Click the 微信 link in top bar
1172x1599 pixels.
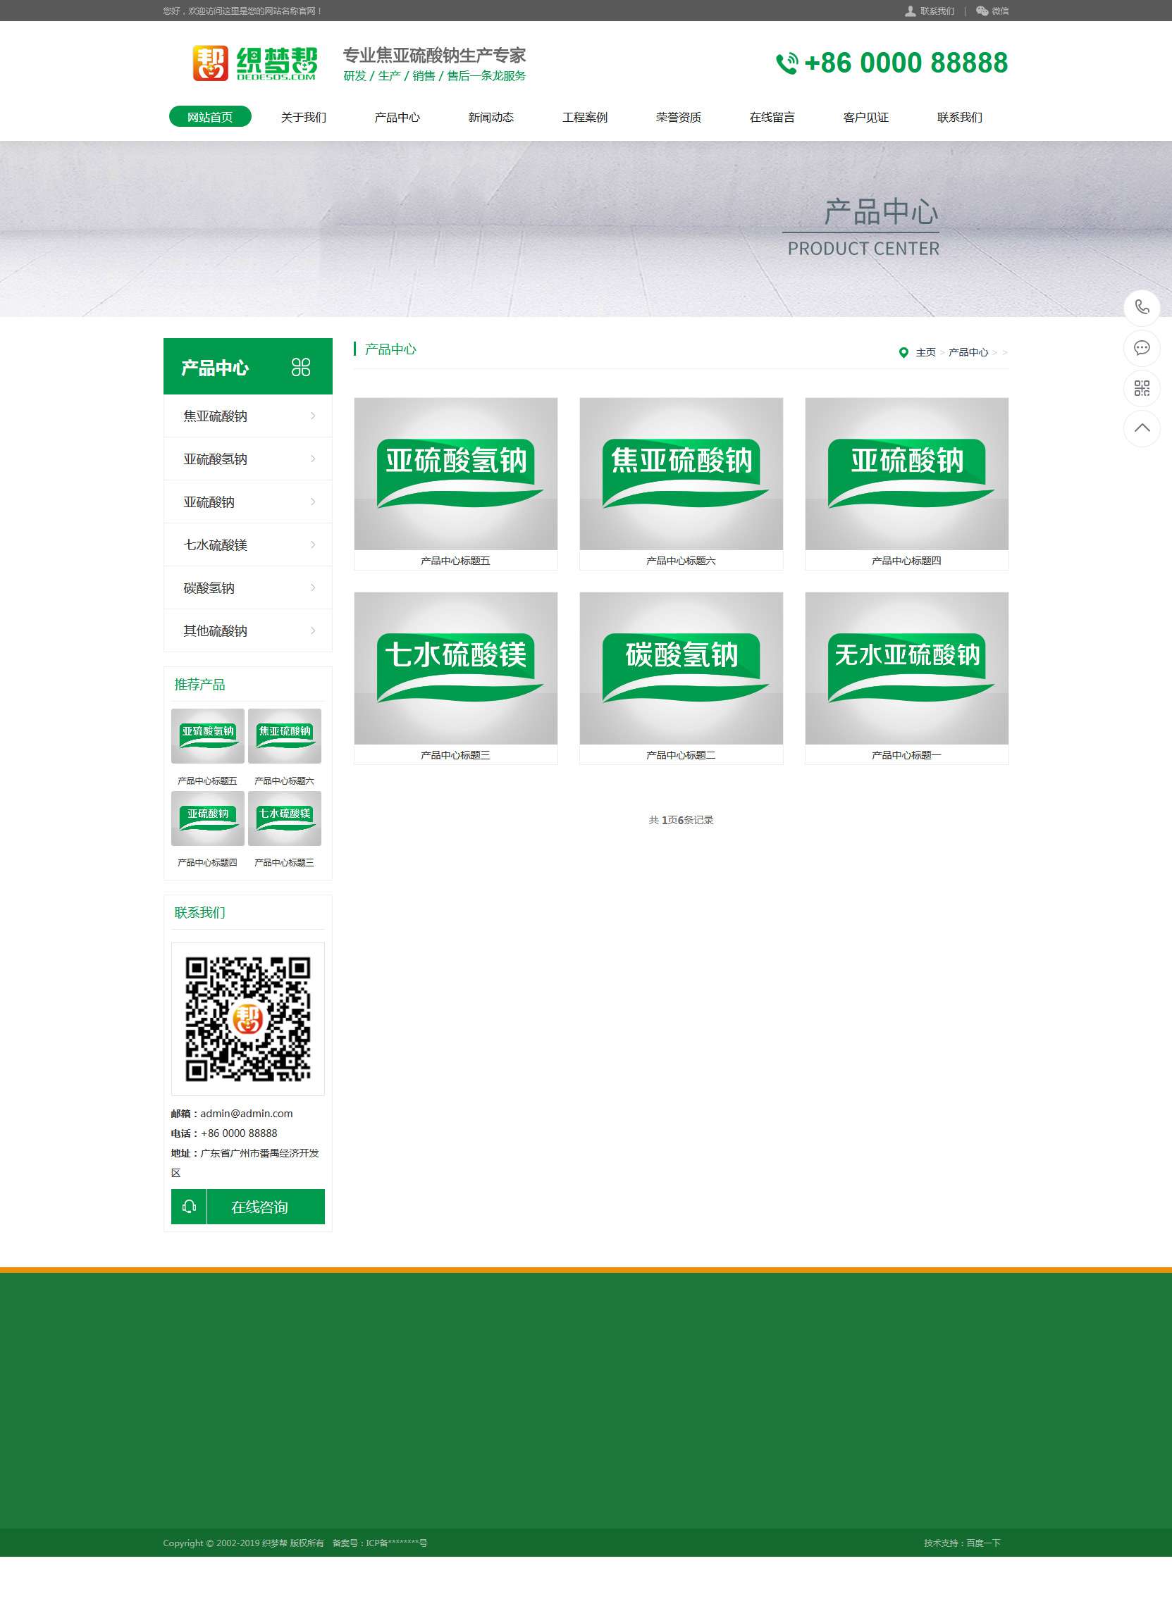(999, 11)
